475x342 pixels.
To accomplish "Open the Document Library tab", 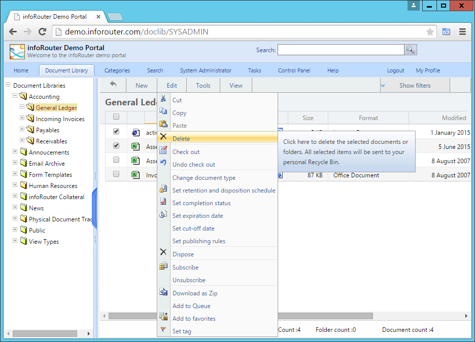I will (x=66, y=70).
